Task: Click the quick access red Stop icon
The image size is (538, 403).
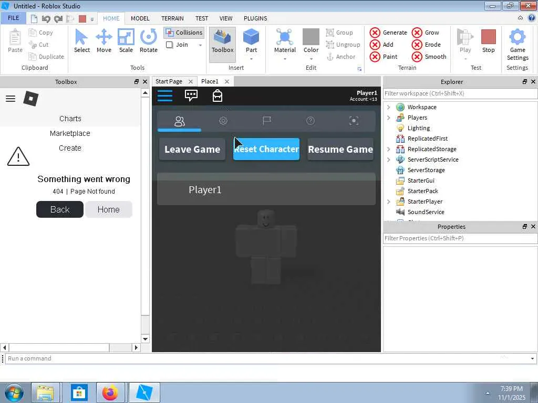Action: coord(82,19)
